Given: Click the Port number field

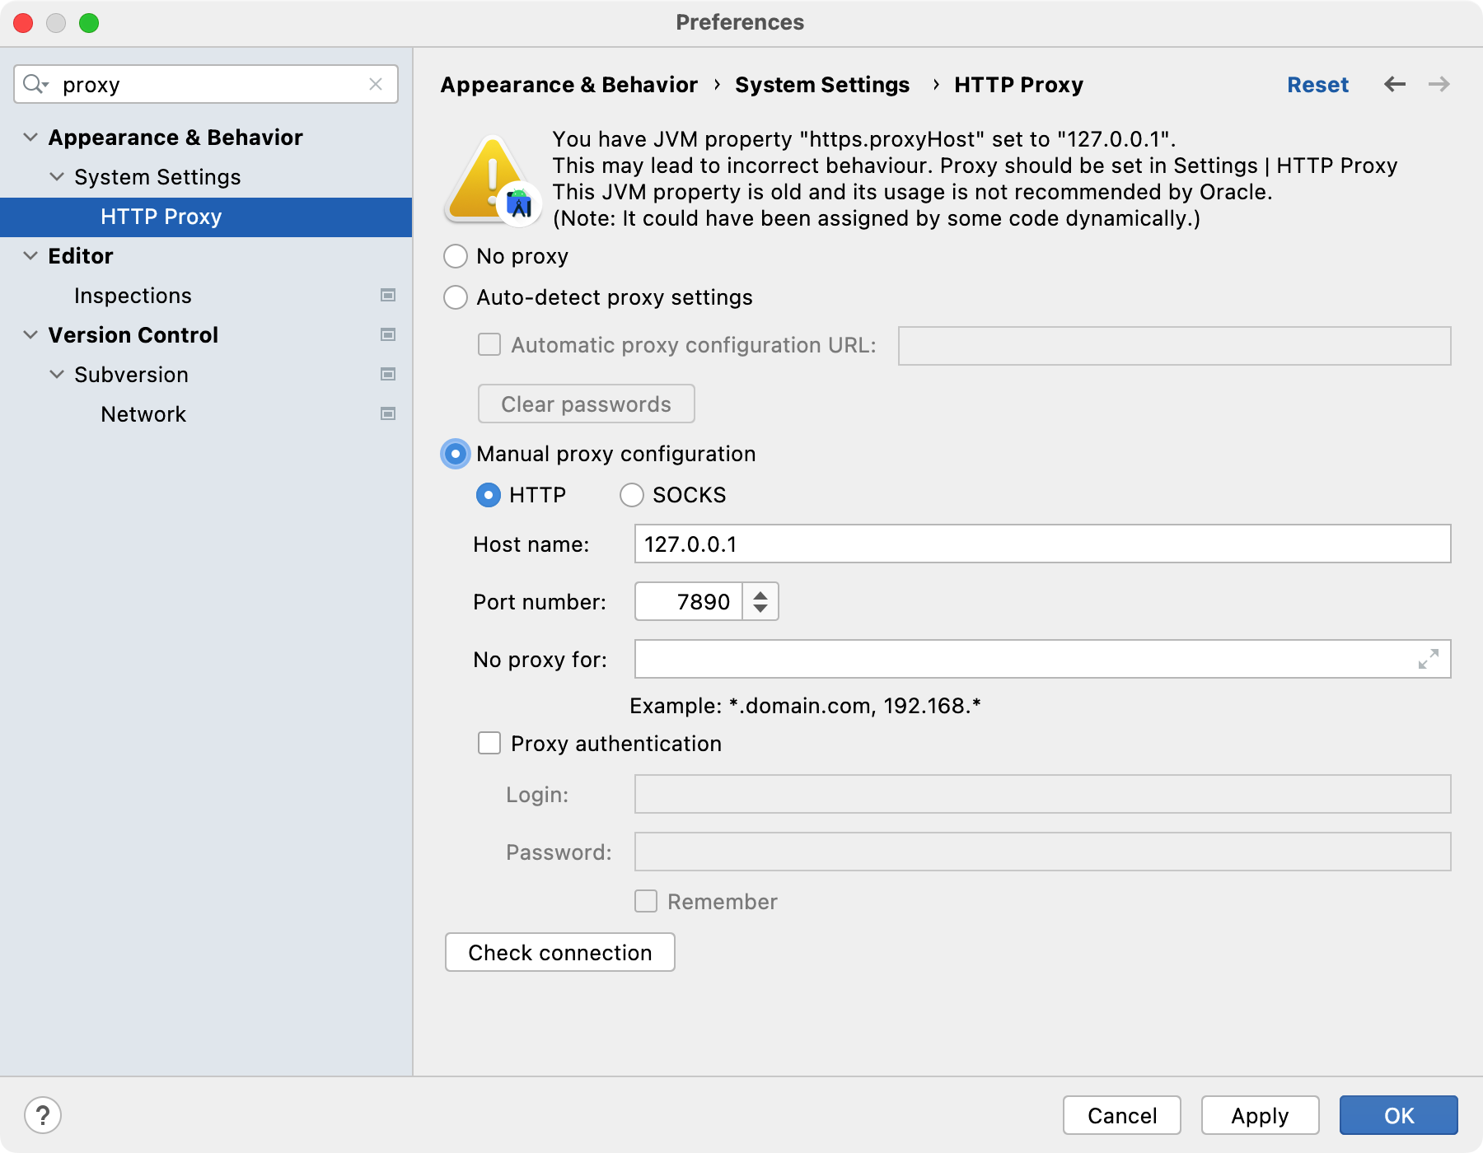Looking at the screenshot, I should 689,601.
